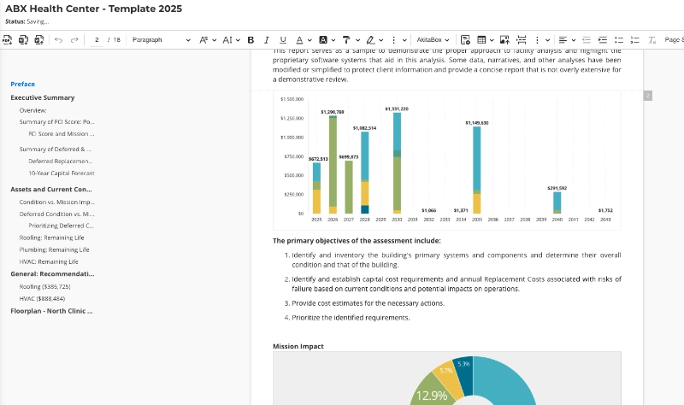
Task: Jump to HVAC ($888,484) section
Action: coord(42,299)
